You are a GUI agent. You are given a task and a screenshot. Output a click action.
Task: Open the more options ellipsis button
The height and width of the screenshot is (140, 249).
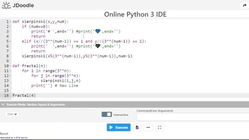point(148,128)
